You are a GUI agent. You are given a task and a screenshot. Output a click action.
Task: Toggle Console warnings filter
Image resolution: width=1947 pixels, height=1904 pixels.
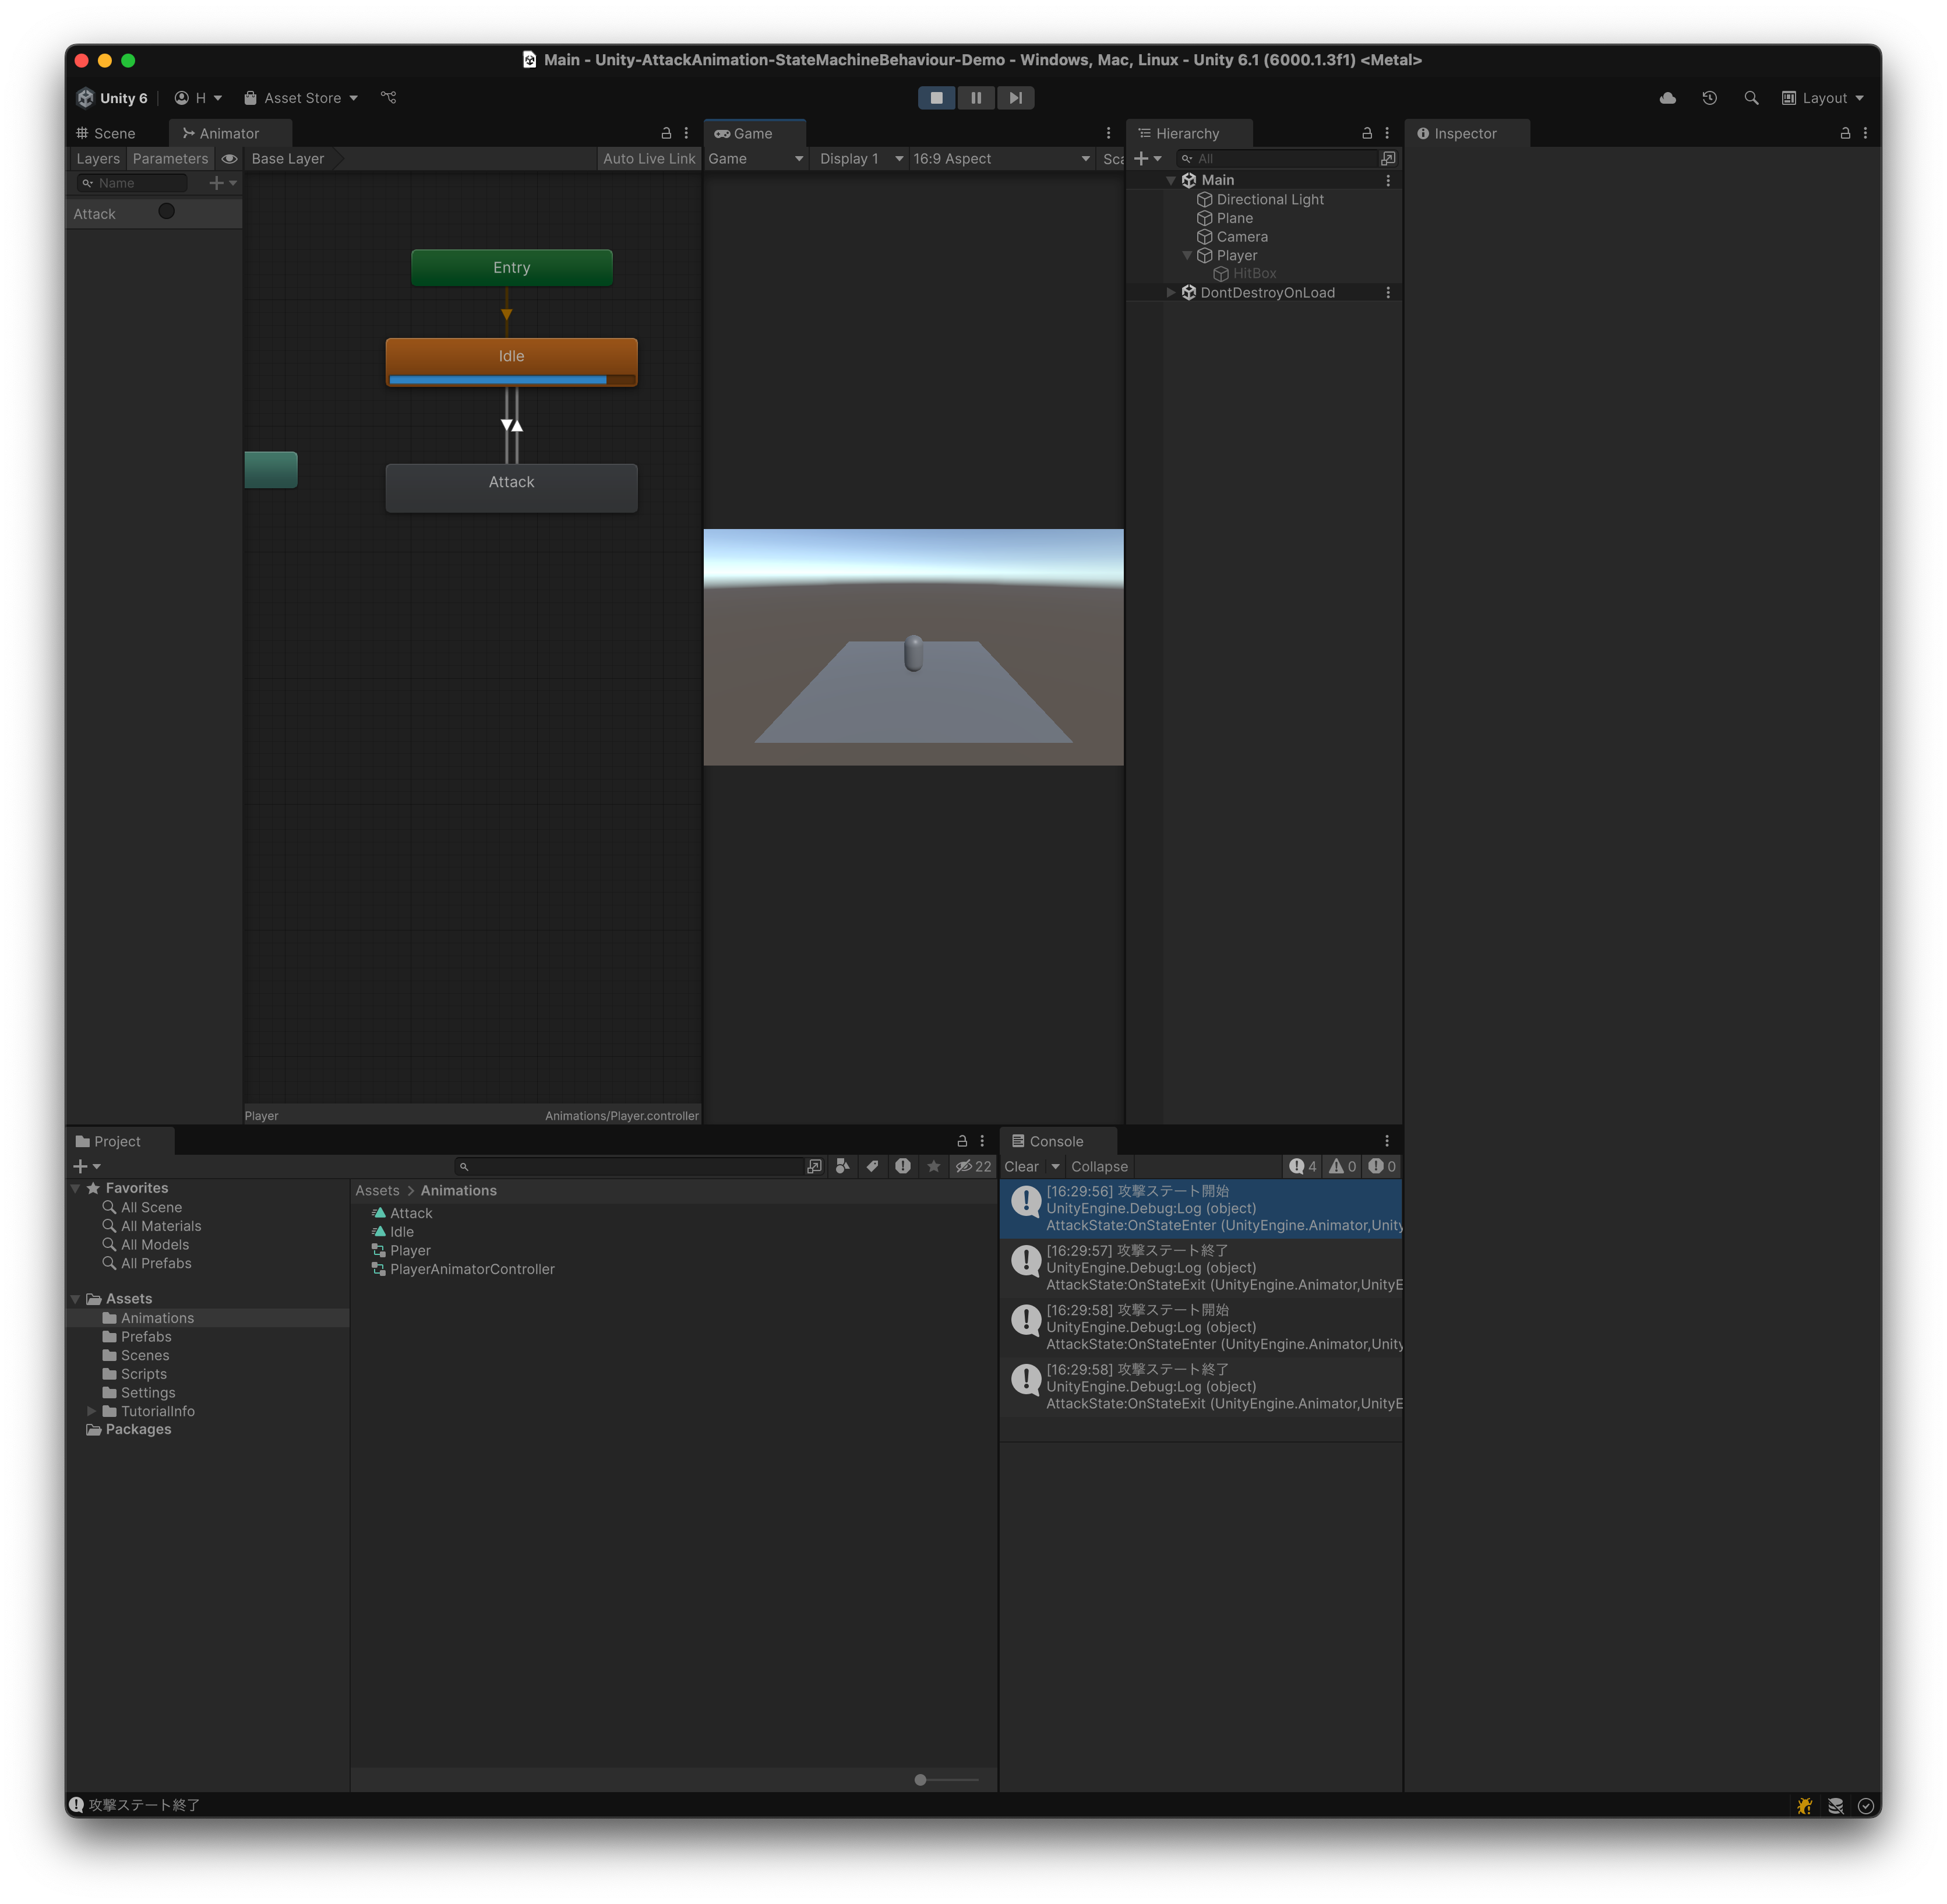1342,1167
